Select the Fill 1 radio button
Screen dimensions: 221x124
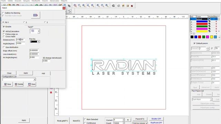(3, 22)
